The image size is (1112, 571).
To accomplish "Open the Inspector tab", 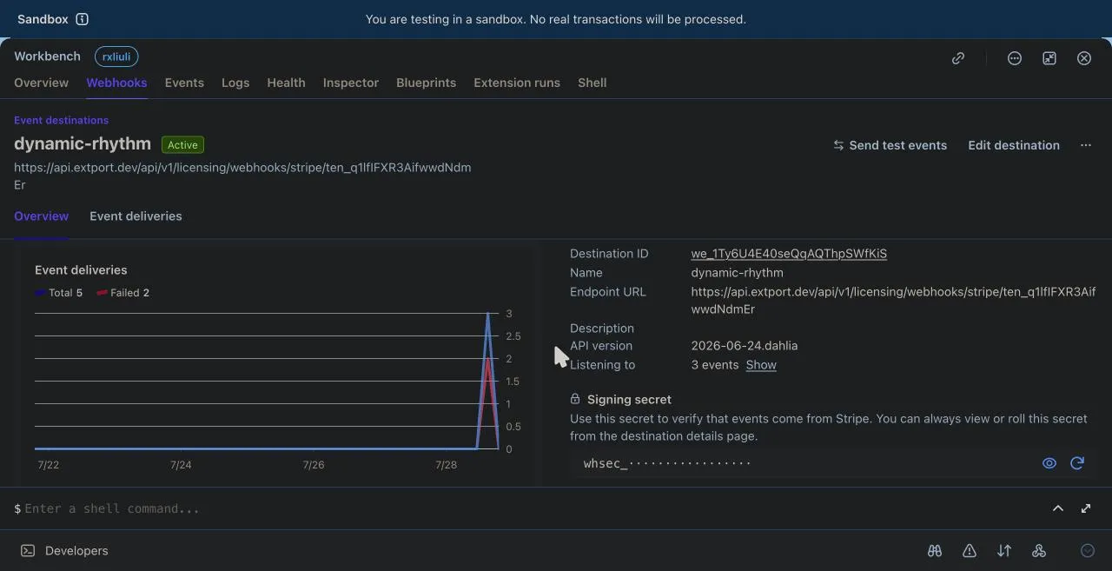I will (351, 83).
